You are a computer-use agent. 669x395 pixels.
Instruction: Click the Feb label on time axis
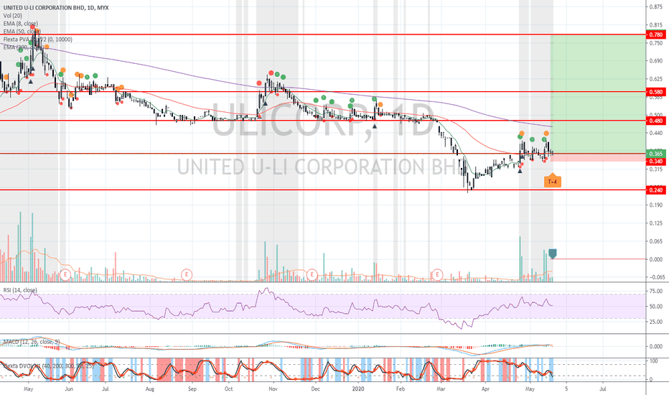401,389
